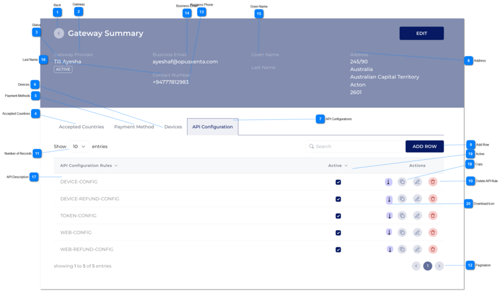Edit the WEB-CONFIG rule
Viewport: 501px width, 291px height.
click(x=417, y=233)
